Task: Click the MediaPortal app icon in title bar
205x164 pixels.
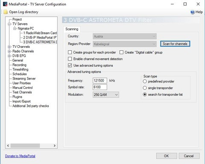Action: [5, 4]
